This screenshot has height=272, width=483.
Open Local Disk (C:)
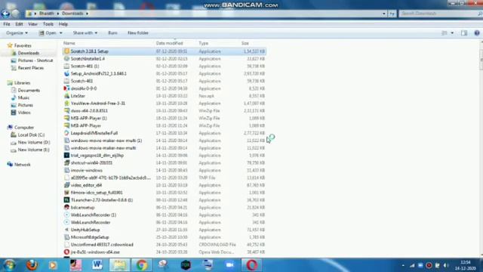[x=31, y=134]
